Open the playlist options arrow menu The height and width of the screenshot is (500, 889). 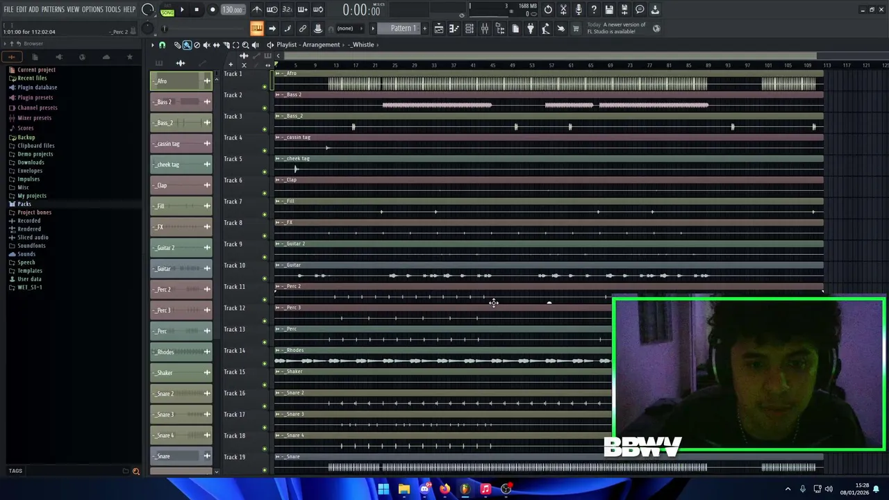coord(153,45)
